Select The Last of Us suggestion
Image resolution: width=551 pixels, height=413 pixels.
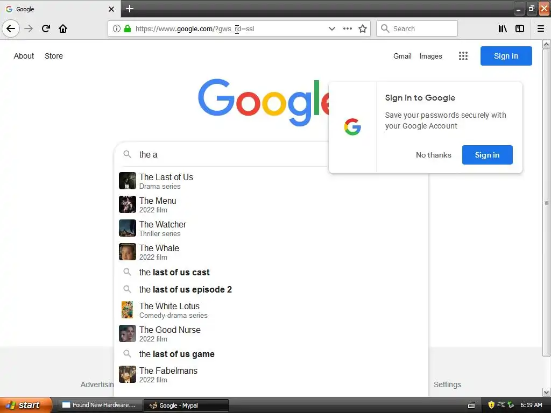point(271,181)
